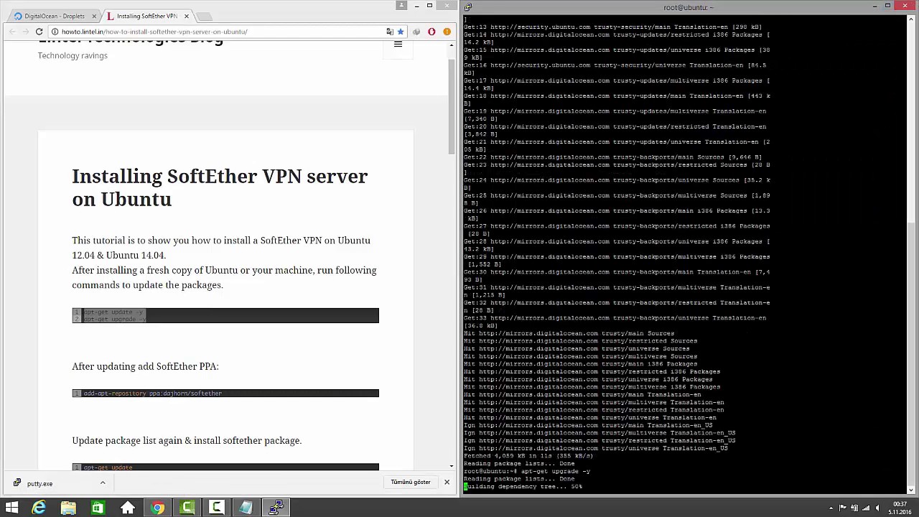Close the DigitalOcean - Droplets tab
This screenshot has width=919, height=517.
(94, 16)
